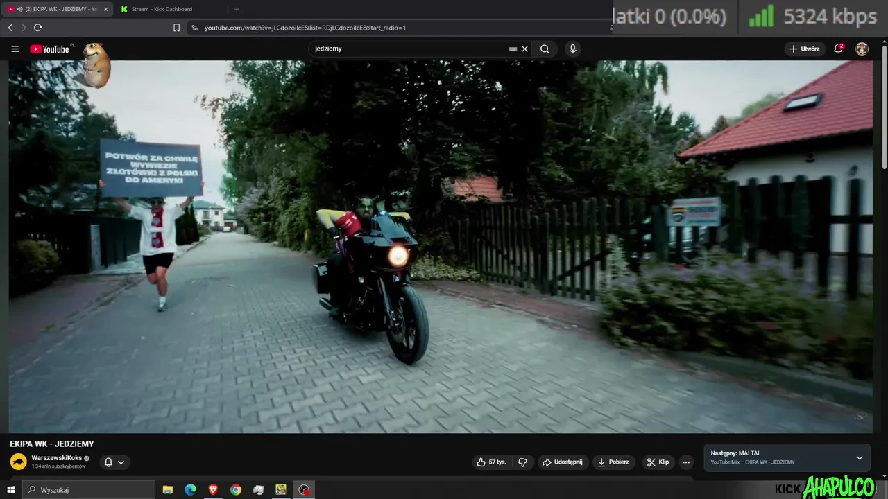
Task: Click Pobierz download button
Action: pyautogui.click(x=613, y=462)
